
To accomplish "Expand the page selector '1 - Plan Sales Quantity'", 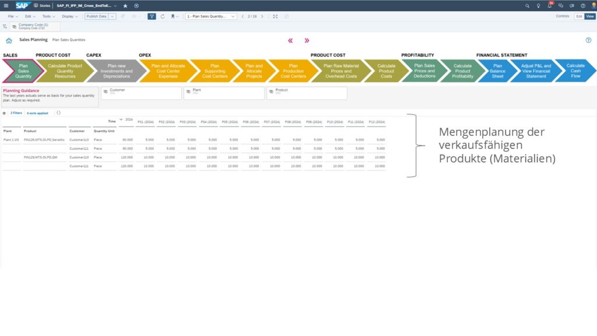I will [x=233, y=16].
